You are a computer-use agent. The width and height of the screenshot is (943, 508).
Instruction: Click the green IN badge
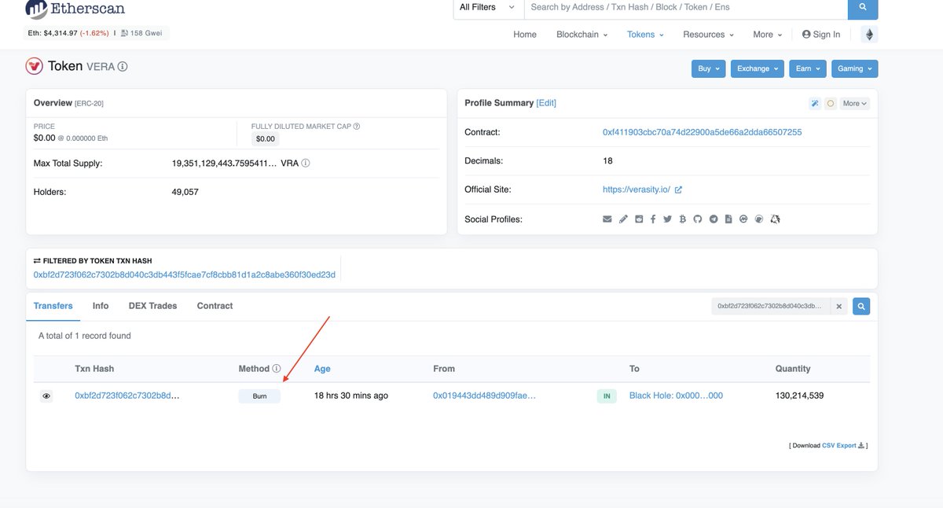607,396
